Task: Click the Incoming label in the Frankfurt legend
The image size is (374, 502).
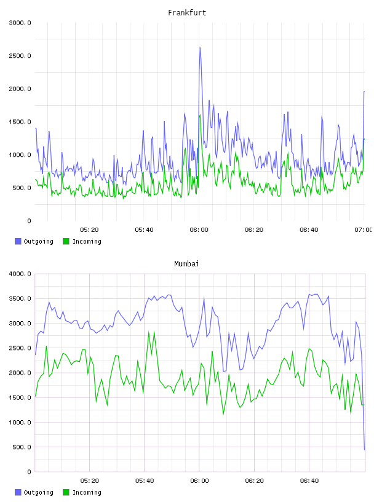Action: coord(87,242)
